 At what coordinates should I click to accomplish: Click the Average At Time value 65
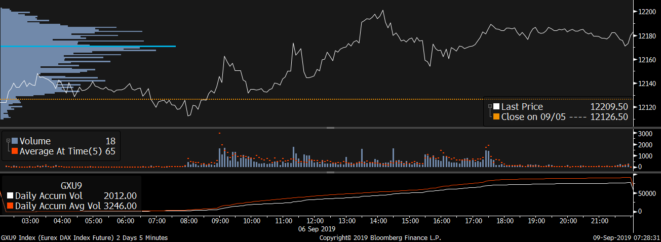[110, 151]
